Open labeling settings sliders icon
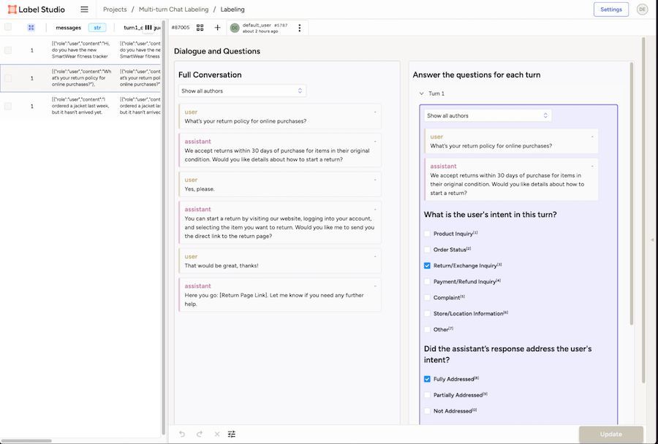 tap(232, 434)
